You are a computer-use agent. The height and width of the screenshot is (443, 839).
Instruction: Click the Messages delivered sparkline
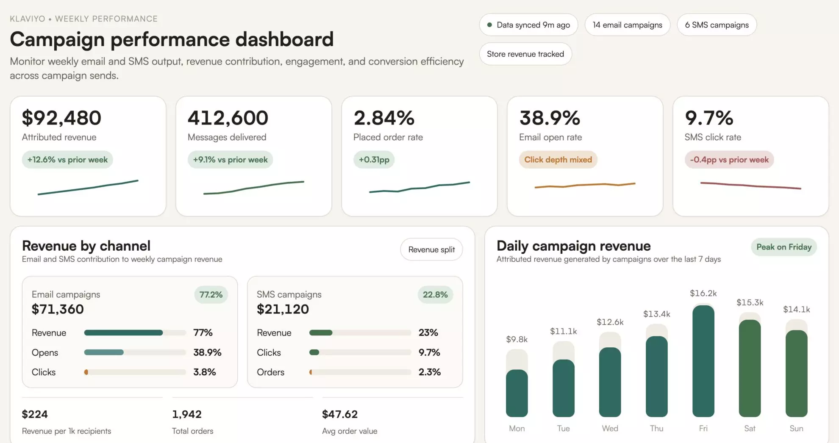(x=254, y=188)
